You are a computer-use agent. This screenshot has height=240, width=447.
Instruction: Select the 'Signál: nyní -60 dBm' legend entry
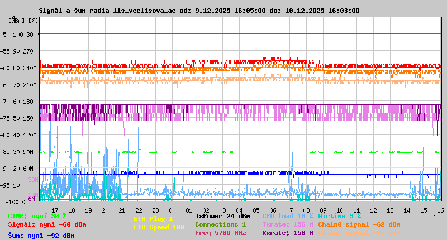pos(47,224)
